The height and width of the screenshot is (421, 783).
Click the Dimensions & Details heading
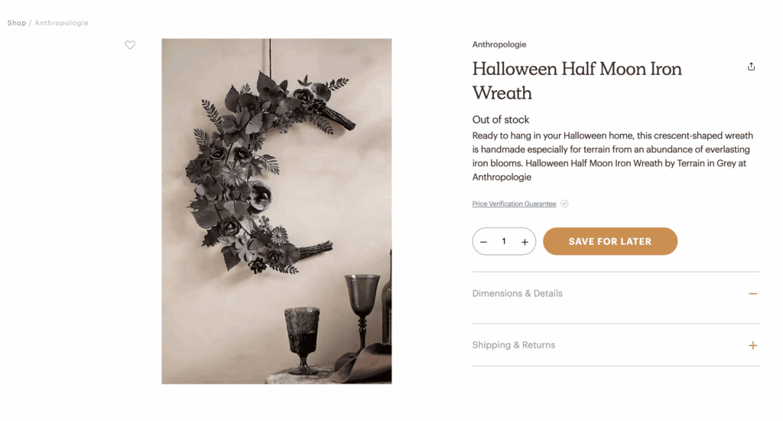click(x=518, y=293)
